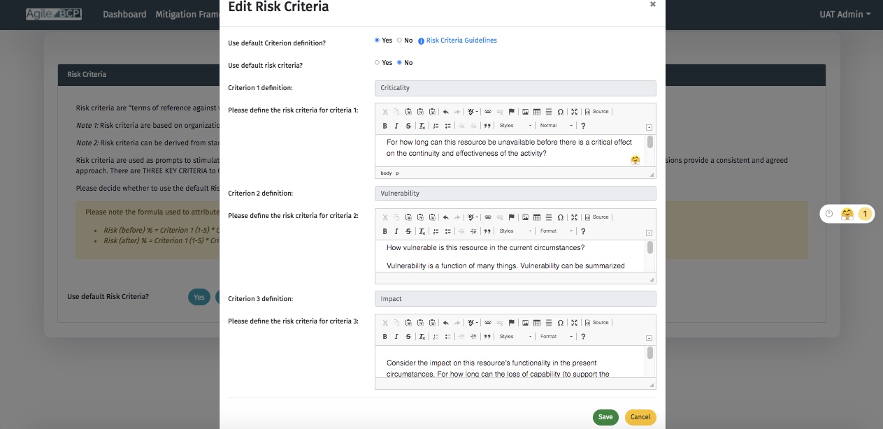Select No for default Criterion definition
Image resolution: width=883 pixels, height=429 pixels.
400,41
